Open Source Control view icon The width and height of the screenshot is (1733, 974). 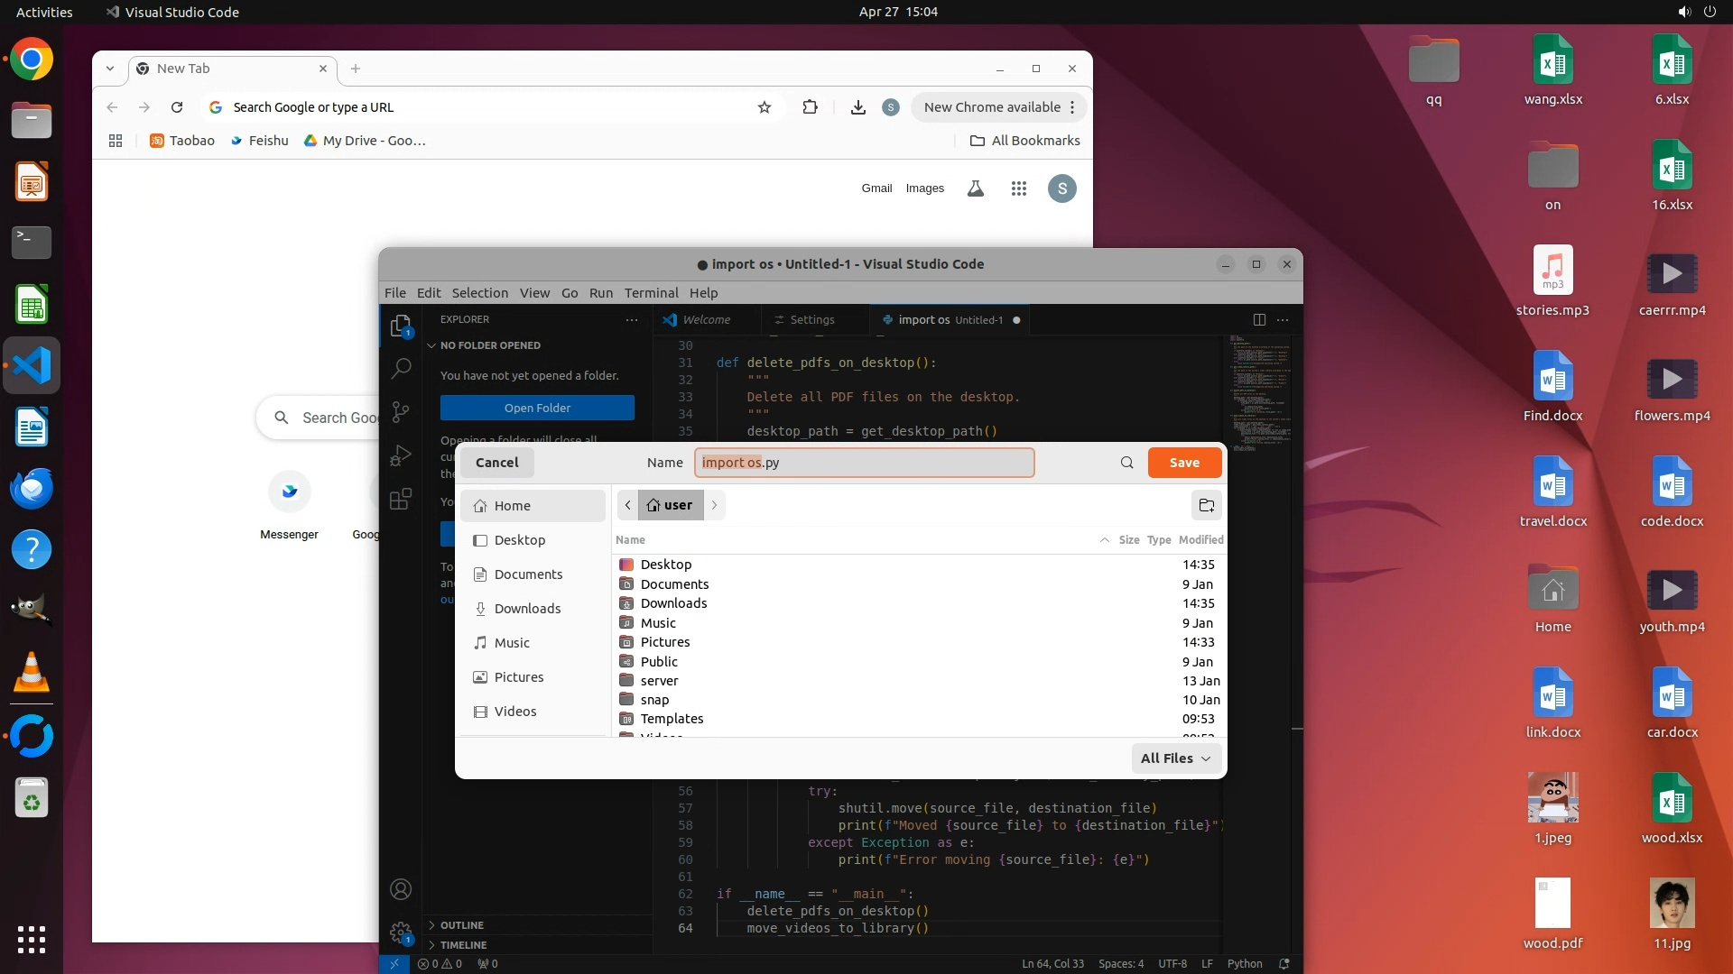tap(401, 412)
